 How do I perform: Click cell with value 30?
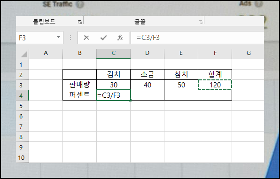[114, 85]
